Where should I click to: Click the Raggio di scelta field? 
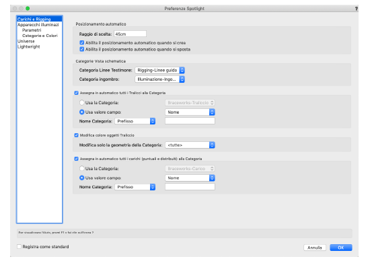[x=130, y=34]
